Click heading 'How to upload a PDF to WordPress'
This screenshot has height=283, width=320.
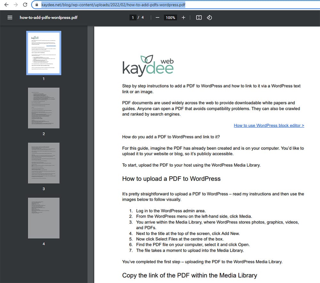pyautogui.click(x=172, y=179)
